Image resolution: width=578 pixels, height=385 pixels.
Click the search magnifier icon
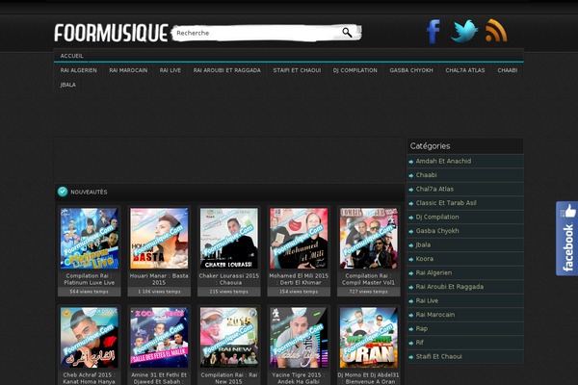[347, 33]
